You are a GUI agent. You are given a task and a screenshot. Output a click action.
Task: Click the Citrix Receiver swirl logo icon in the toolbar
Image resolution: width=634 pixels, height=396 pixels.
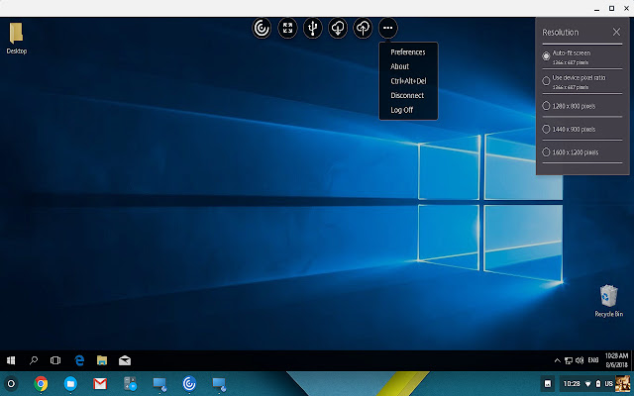coord(264,29)
